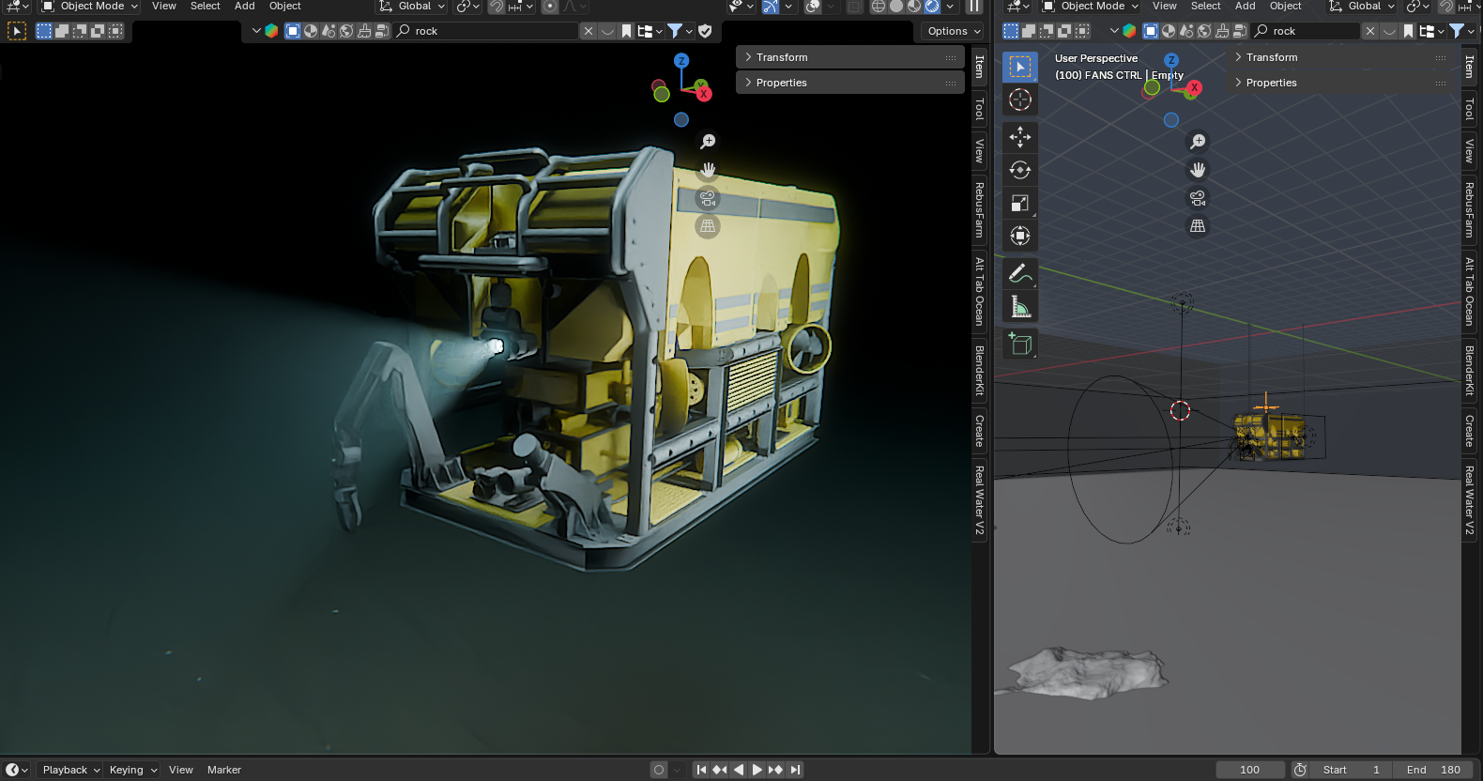1483x781 pixels.
Task: Select the Measure ruler tool
Action: coord(1020,307)
